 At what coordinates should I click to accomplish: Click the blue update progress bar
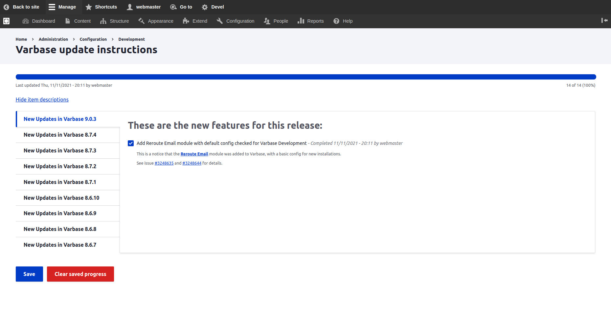pyautogui.click(x=305, y=77)
